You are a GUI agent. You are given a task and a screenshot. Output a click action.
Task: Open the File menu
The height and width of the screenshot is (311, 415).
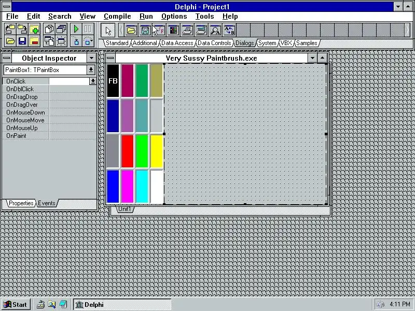12,17
